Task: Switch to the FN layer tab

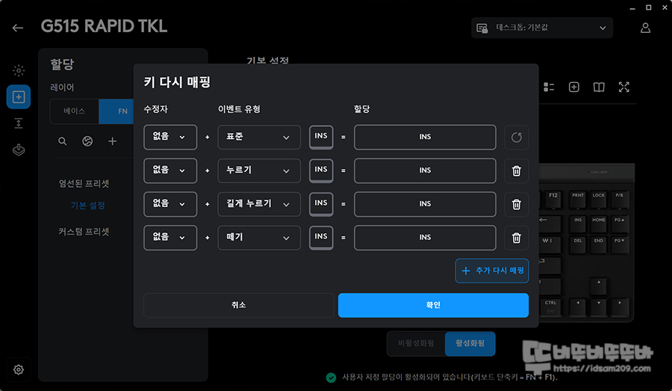Action: (x=116, y=111)
